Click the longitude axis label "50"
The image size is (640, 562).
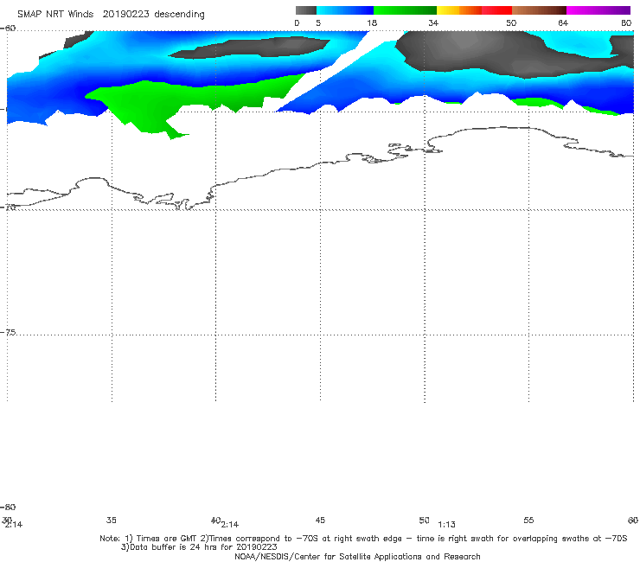tap(424, 520)
